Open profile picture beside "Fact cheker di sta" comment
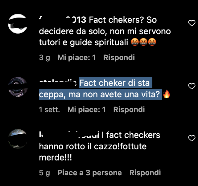198x186 pixels. point(18,87)
